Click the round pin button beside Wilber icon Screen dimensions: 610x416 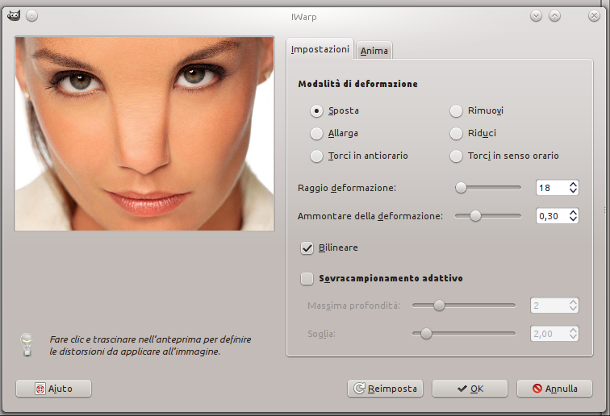click(32, 16)
